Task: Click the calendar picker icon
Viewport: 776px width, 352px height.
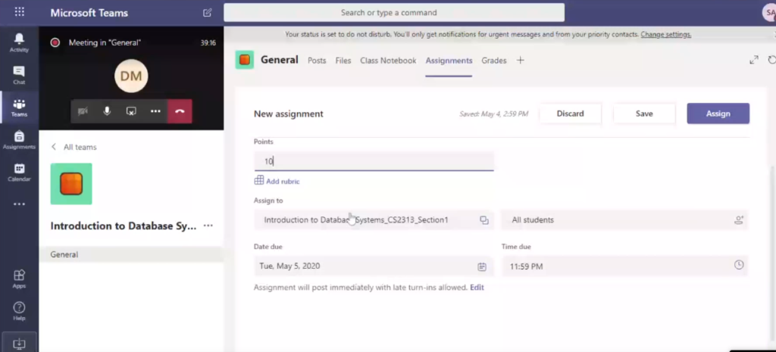Action: (x=482, y=266)
